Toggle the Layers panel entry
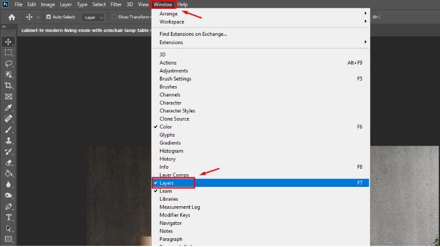 pos(260,183)
